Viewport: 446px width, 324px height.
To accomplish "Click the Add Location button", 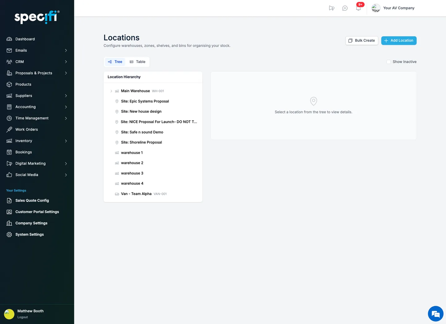I will [x=399, y=41].
